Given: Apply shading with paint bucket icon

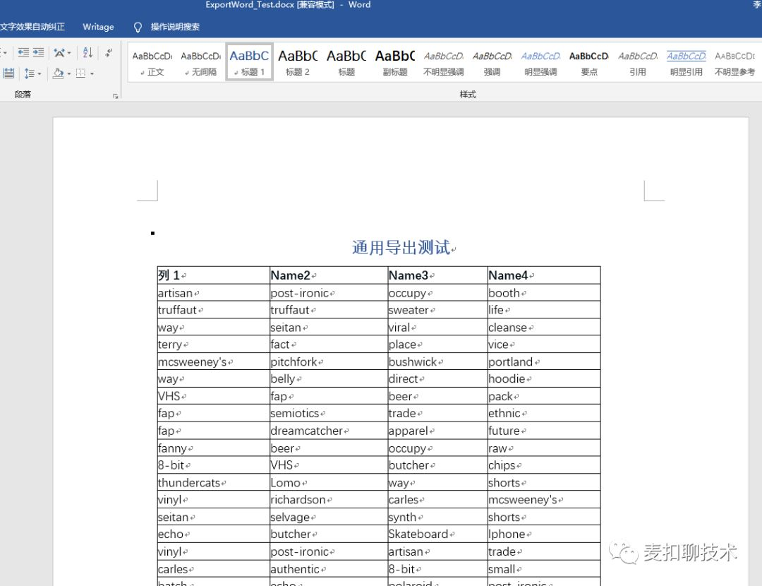Looking at the screenshot, I should [59, 73].
